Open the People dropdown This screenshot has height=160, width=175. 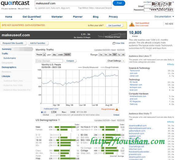(x=41, y=54)
